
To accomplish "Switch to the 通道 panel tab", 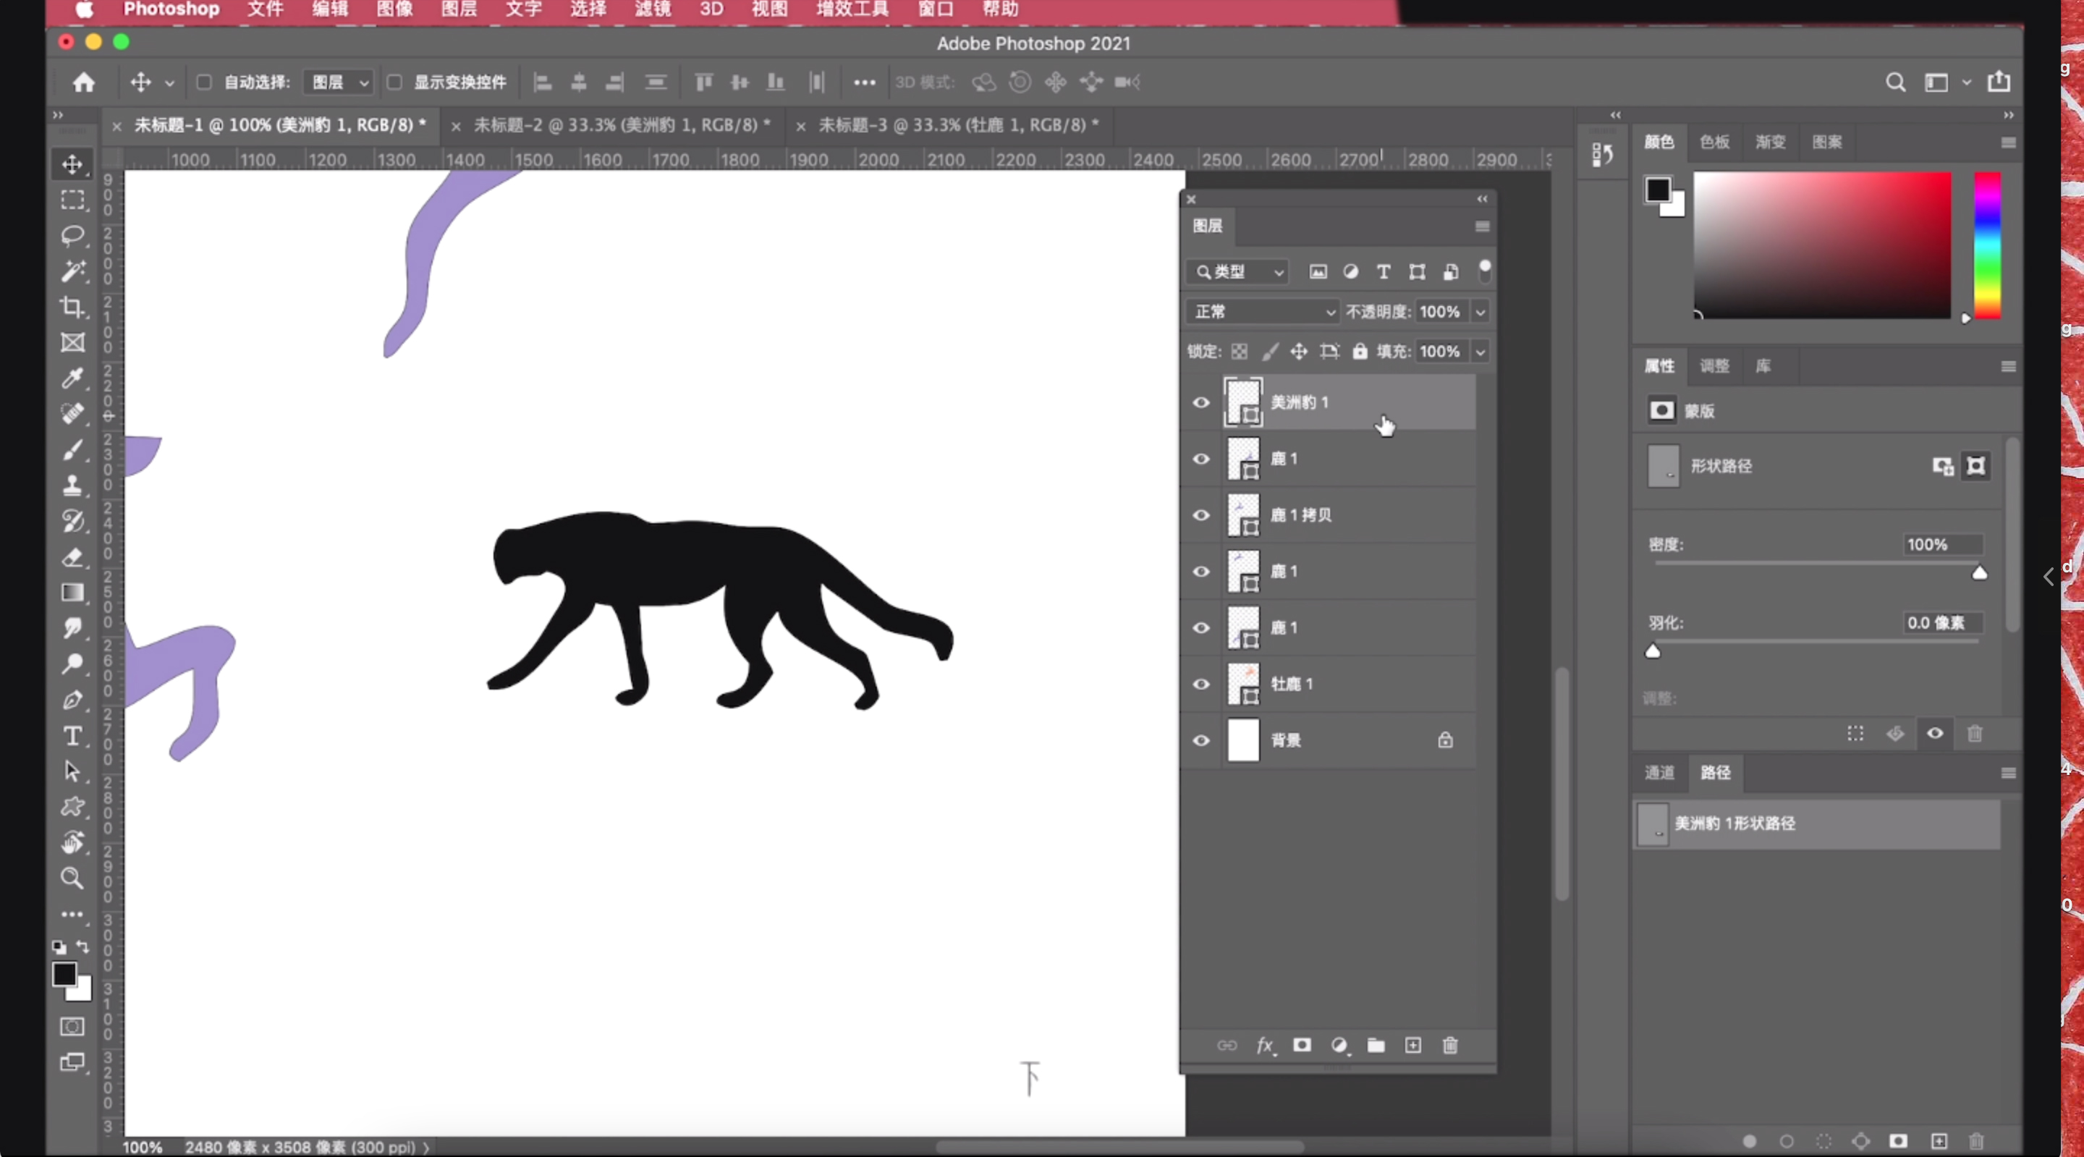I will pyautogui.click(x=1659, y=773).
